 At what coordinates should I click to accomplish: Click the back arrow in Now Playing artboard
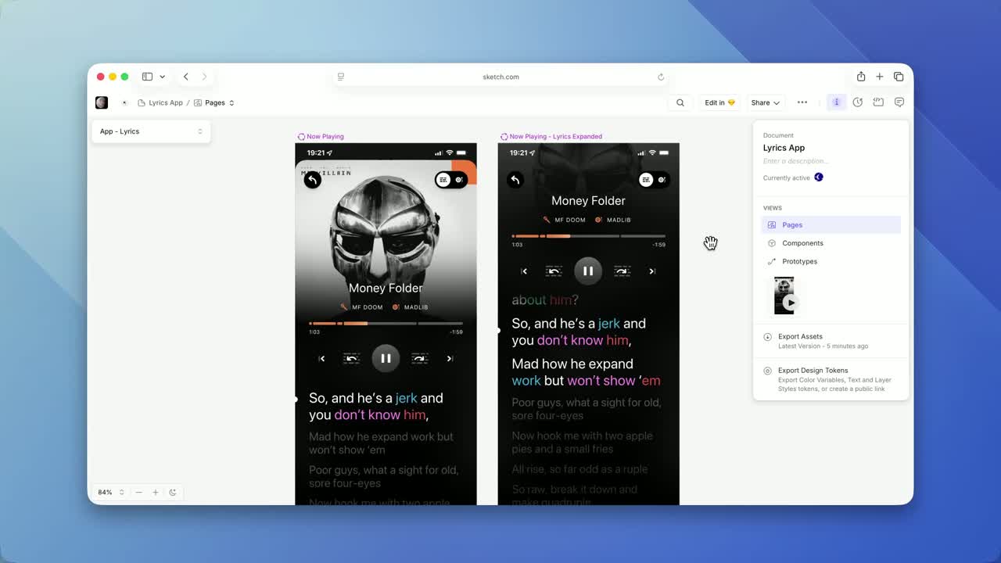click(312, 180)
